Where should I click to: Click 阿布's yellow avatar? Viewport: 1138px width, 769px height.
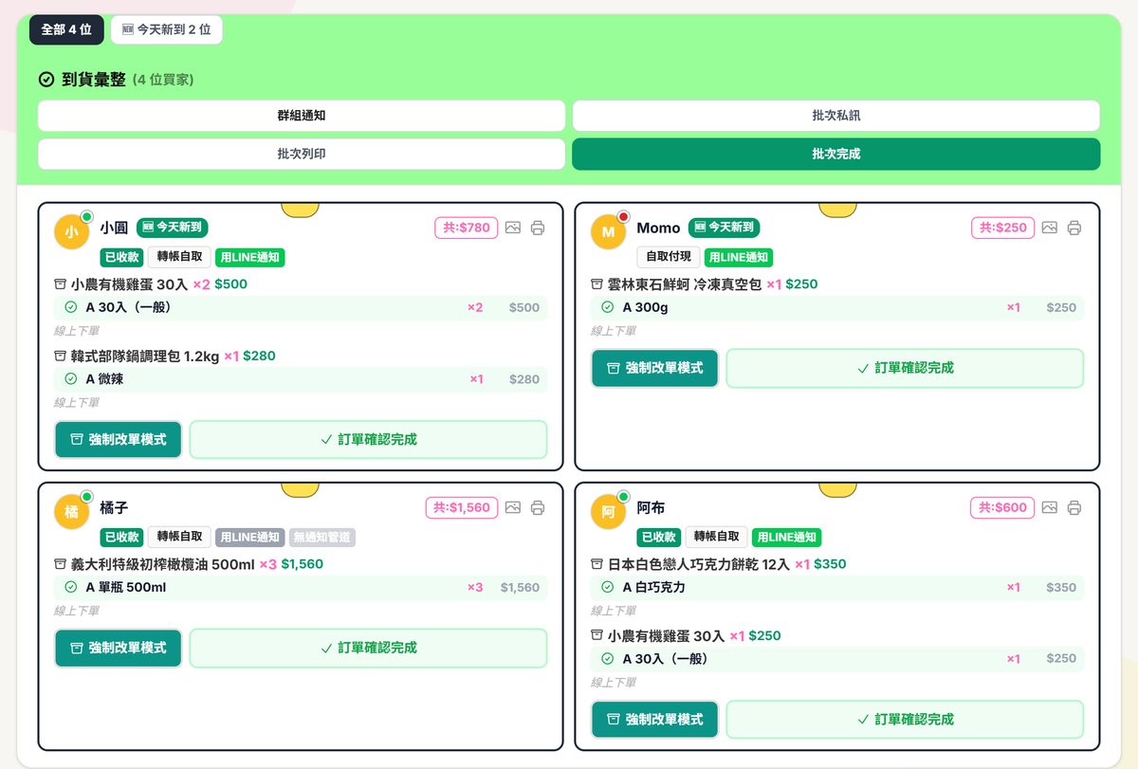(x=609, y=512)
